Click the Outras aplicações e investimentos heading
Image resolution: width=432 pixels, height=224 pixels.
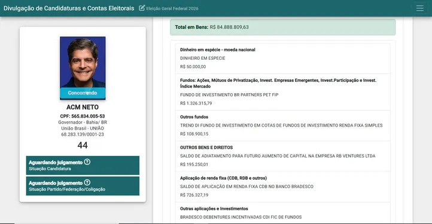pyautogui.click(x=214, y=208)
